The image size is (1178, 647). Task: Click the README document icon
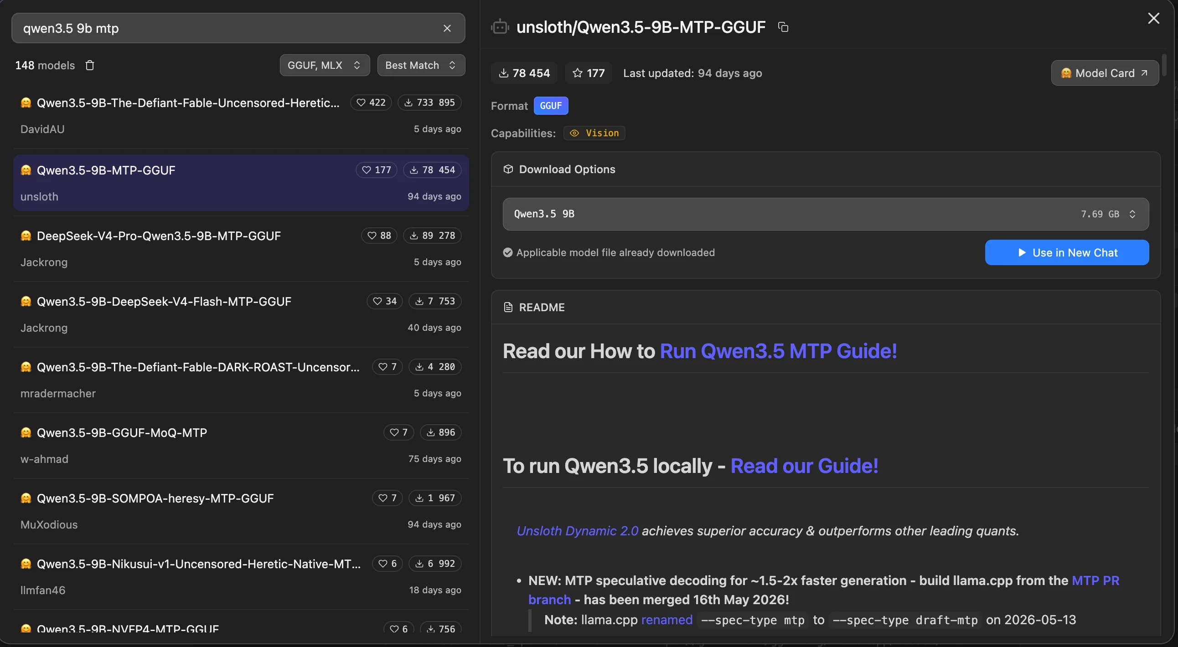point(507,307)
